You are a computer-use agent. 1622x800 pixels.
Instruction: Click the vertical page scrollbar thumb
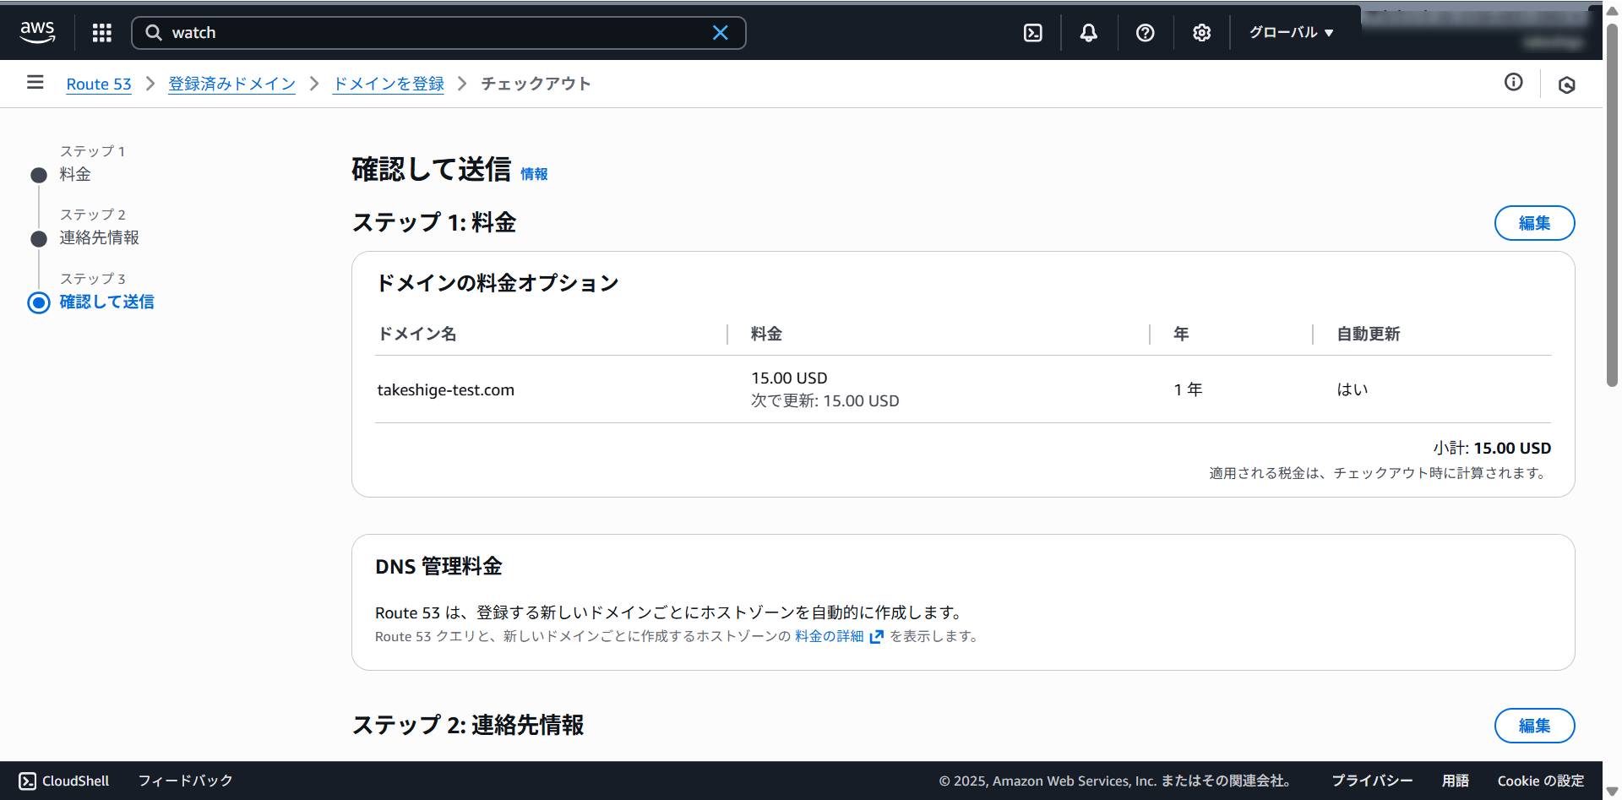pos(1612,203)
